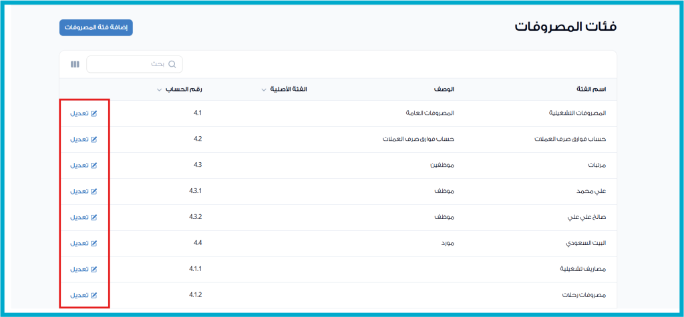The image size is (684, 317).
Task: Click account number 4.3.1 cell
Action: click(195, 192)
